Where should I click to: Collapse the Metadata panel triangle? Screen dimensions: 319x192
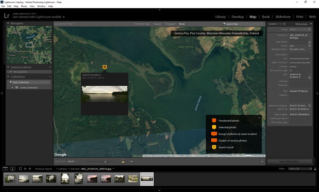tap(311, 24)
